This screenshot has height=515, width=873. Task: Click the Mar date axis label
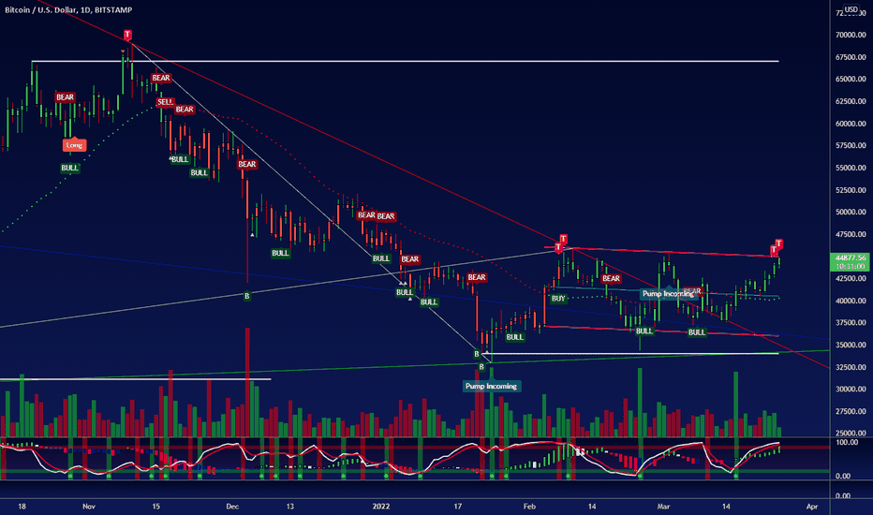[x=662, y=506]
